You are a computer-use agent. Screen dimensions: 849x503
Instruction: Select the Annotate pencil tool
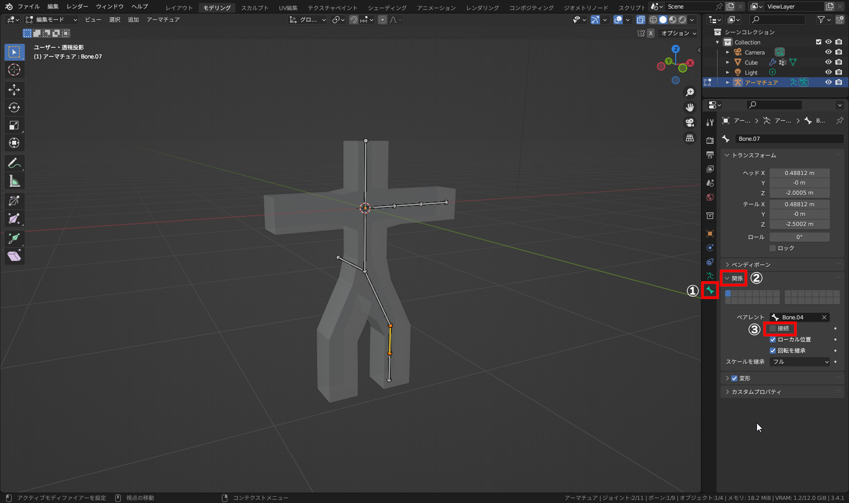(14, 163)
